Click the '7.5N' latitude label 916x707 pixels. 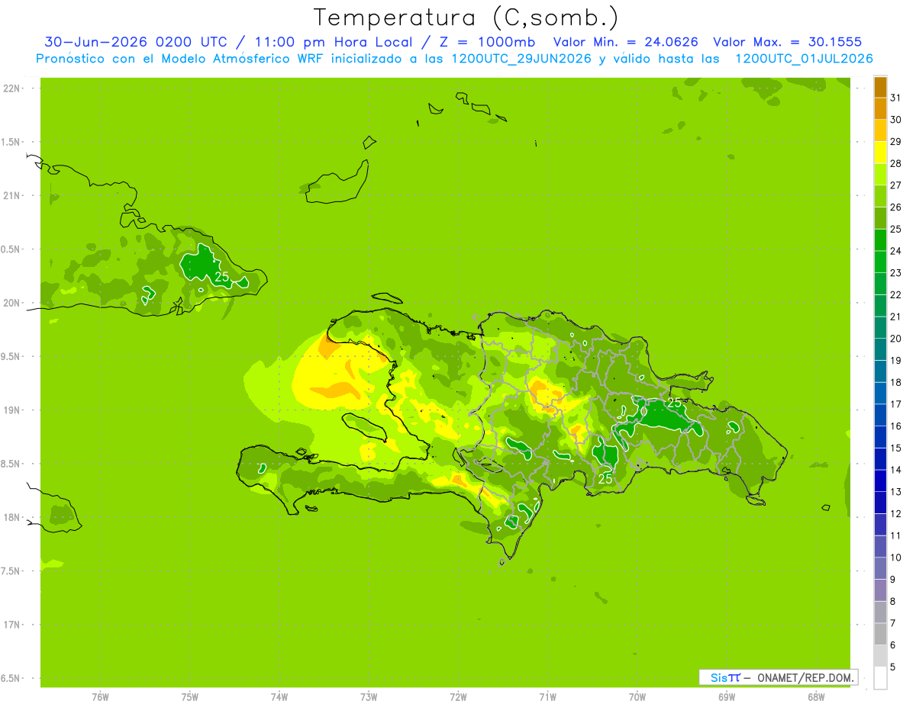coord(11,570)
